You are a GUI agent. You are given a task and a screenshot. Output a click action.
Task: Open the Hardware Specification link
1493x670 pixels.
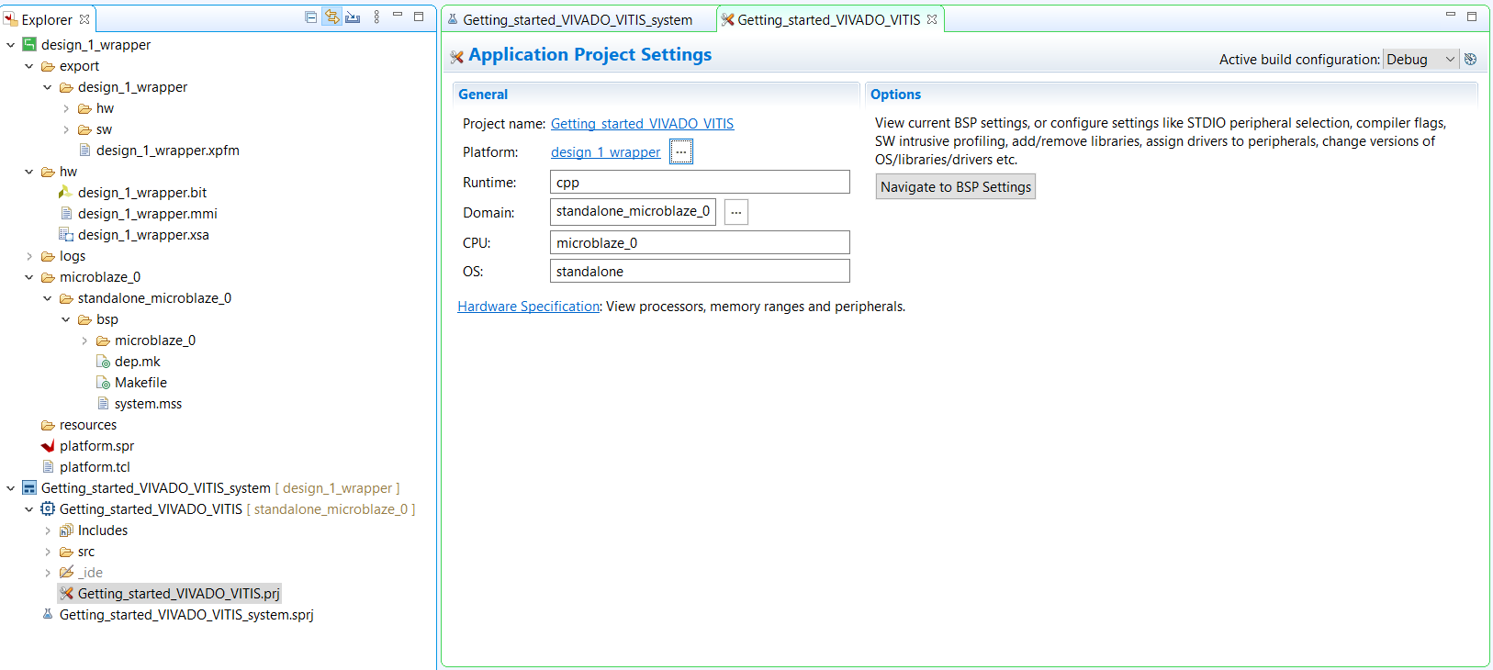(529, 307)
